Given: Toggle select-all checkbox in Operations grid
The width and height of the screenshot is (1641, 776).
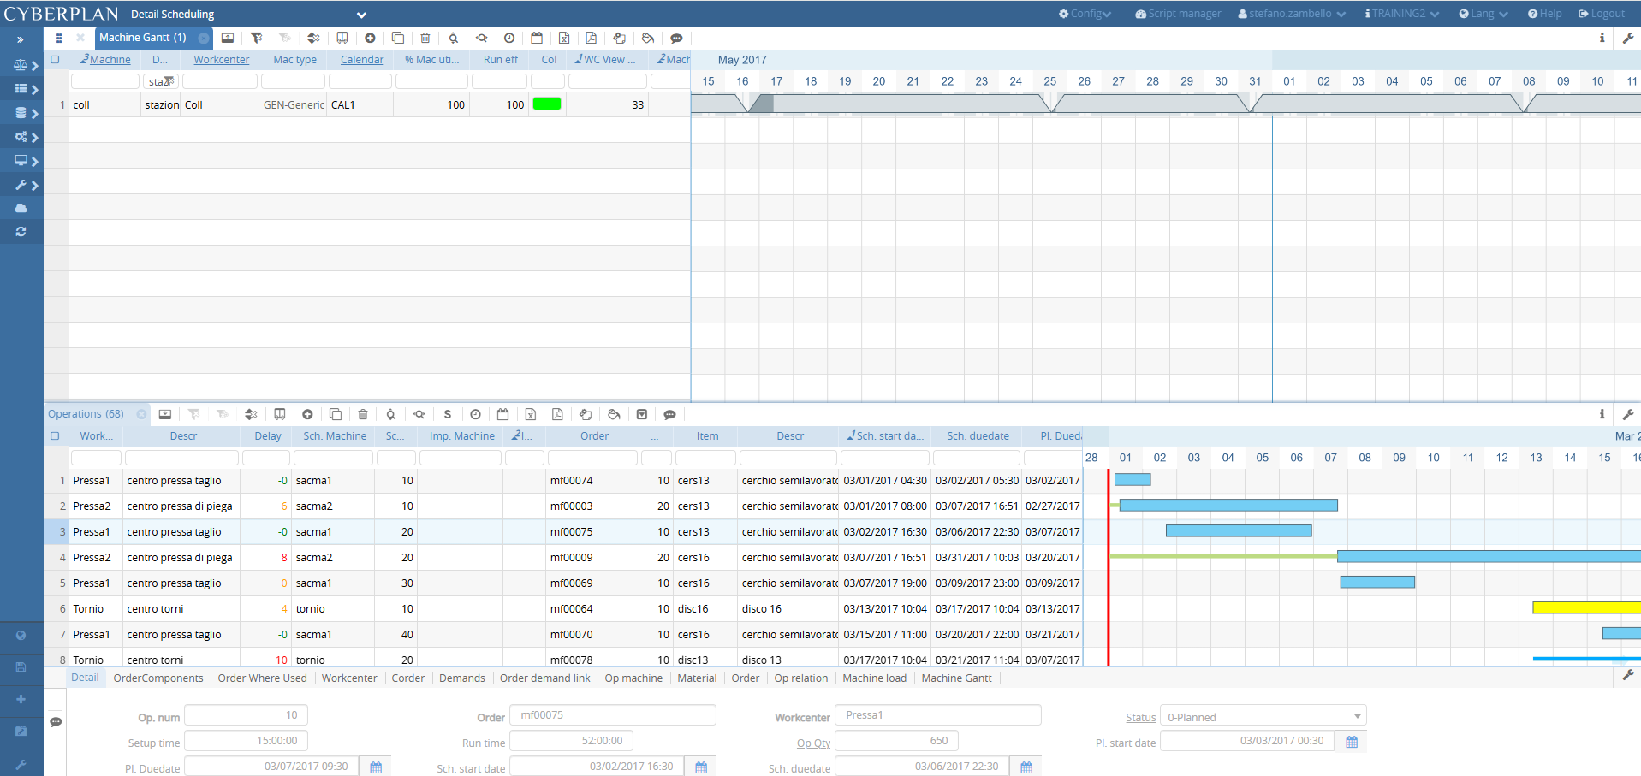Looking at the screenshot, I should coord(56,436).
